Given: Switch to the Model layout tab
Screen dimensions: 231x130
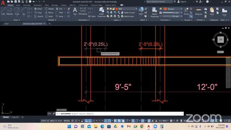Looking at the screenshot, I should (6, 117).
